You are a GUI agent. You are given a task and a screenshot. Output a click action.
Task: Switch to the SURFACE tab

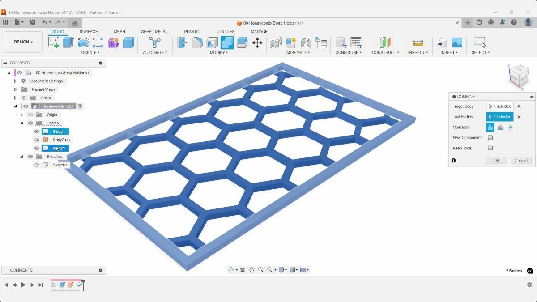click(x=89, y=32)
